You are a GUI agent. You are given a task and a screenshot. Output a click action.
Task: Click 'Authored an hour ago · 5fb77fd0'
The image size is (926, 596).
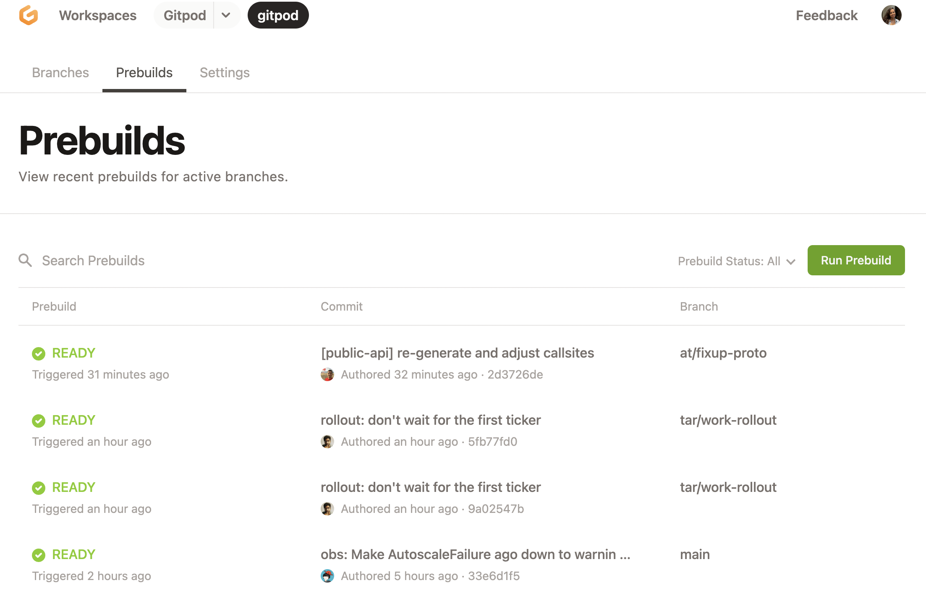click(x=429, y=442)
